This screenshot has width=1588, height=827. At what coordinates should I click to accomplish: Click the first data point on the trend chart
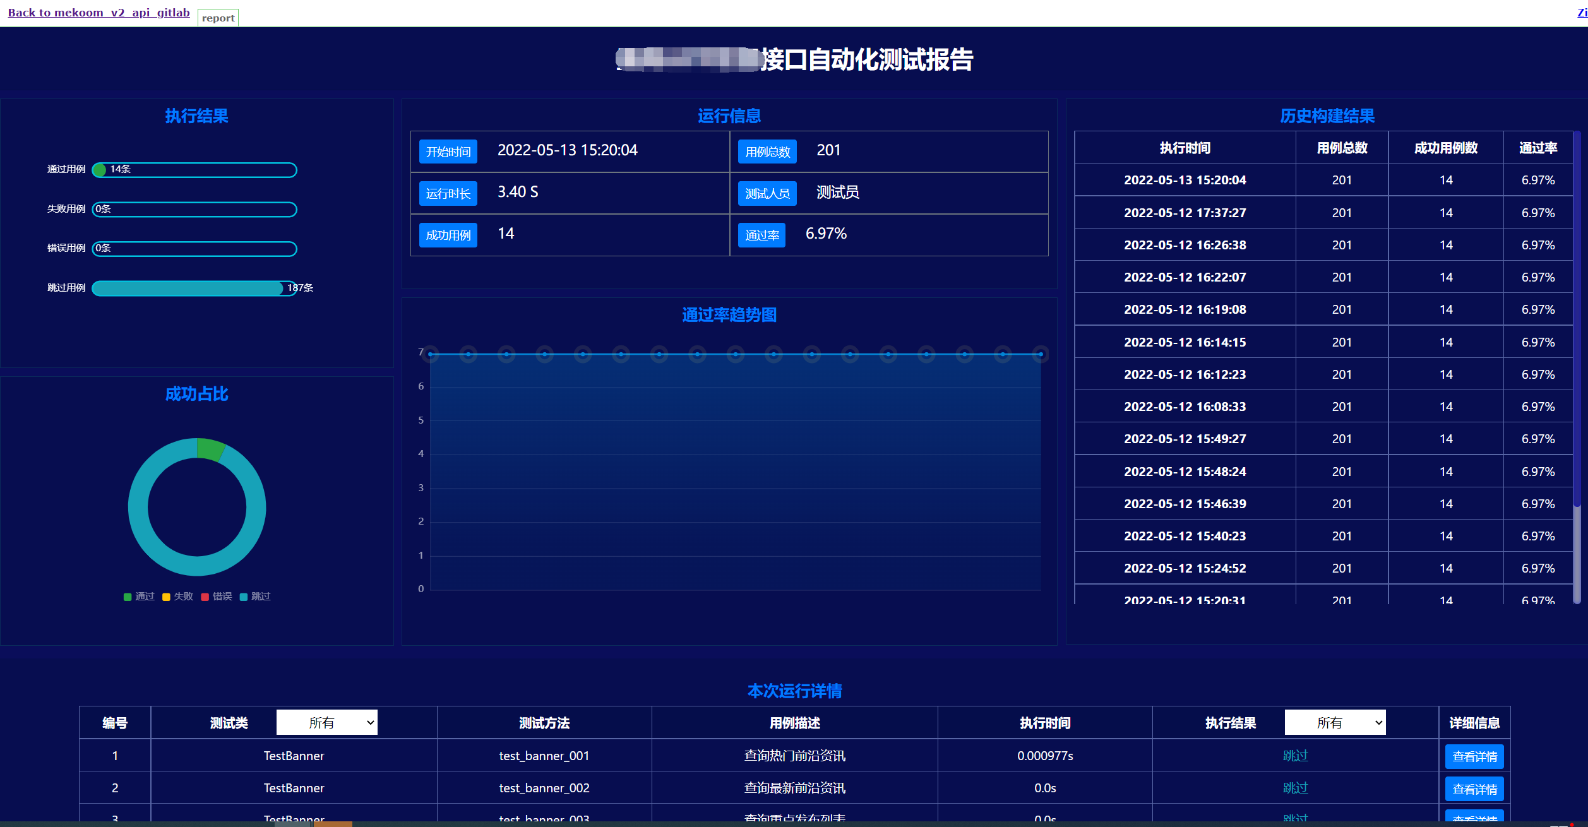pos(431,354)
